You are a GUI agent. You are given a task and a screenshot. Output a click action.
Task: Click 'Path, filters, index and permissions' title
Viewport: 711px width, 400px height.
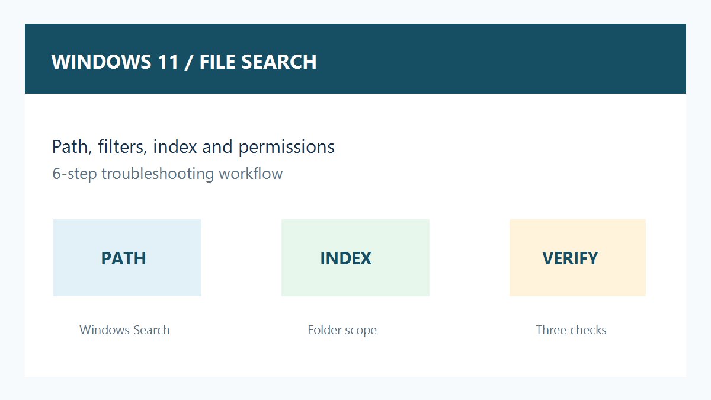coord(193,147)
